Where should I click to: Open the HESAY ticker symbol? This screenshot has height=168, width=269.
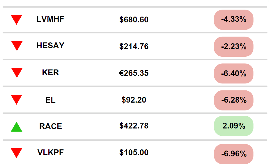50,46
